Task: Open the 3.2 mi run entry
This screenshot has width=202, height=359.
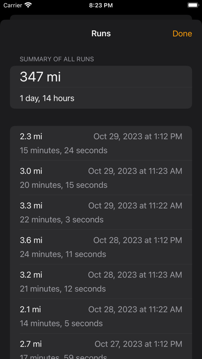Action: tap(101, 282)
